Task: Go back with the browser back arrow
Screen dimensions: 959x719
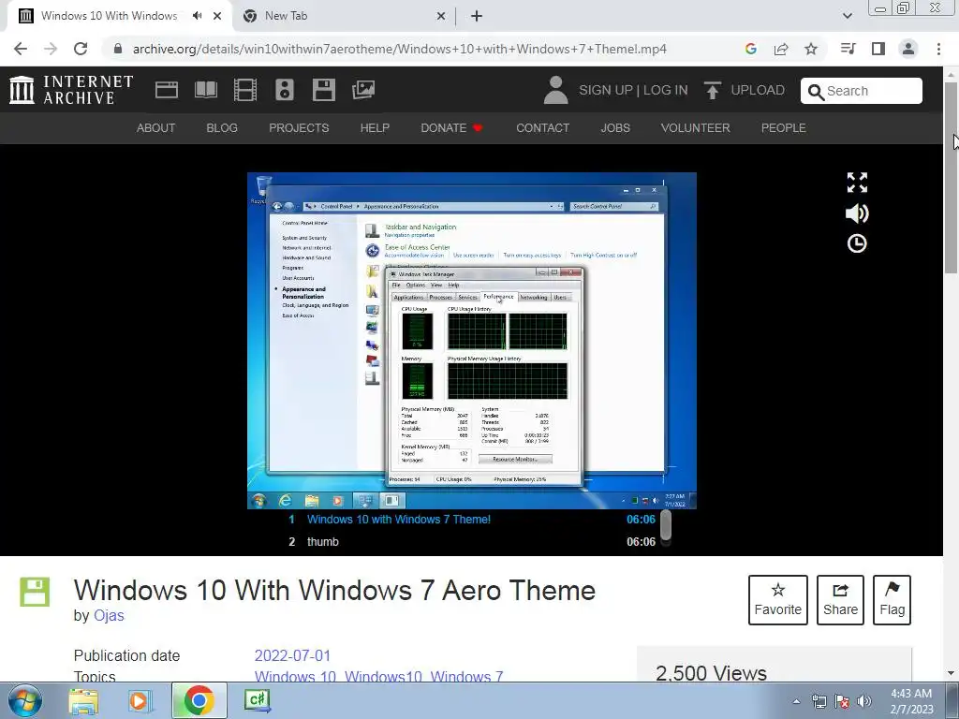Action: (x=21, y=49)
